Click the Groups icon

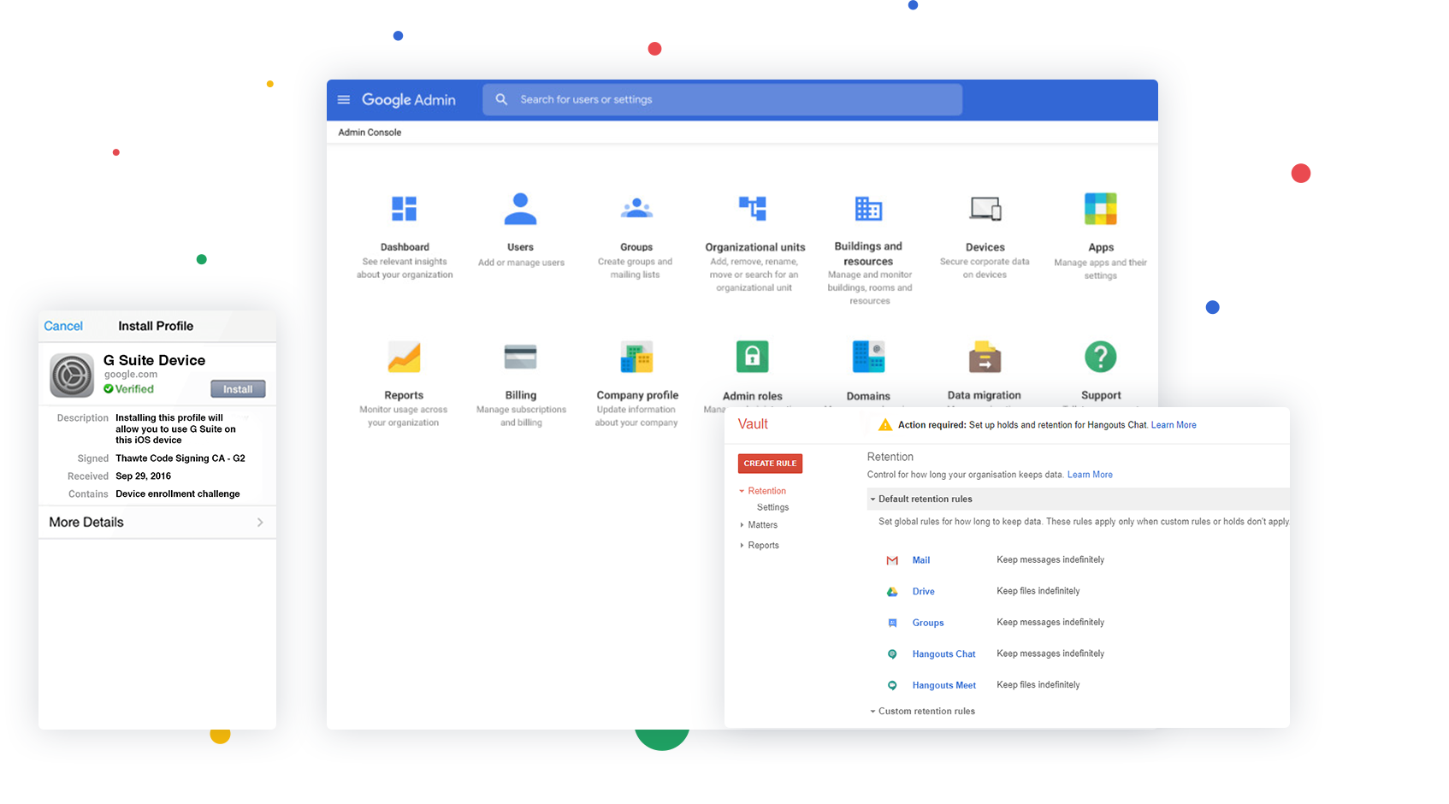point(636,209)
